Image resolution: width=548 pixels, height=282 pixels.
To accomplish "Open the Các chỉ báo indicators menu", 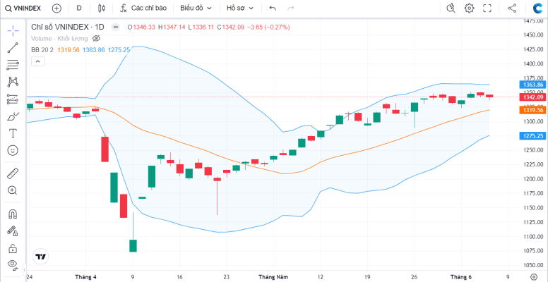I will (x=143, y=8).
